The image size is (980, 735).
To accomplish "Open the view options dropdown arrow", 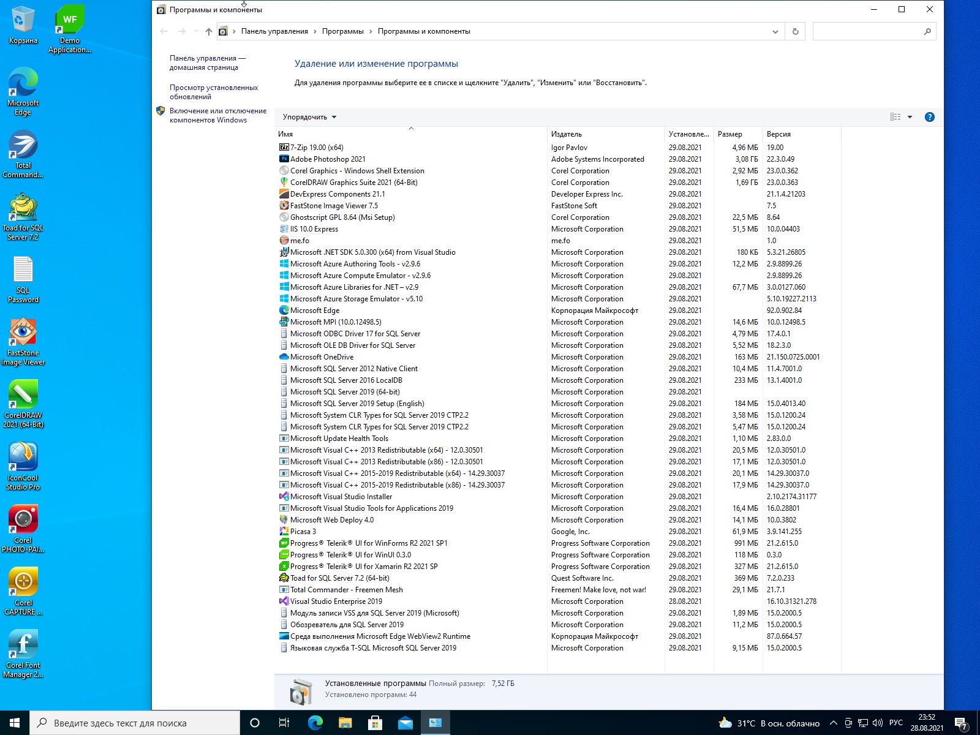I will 910,117.
